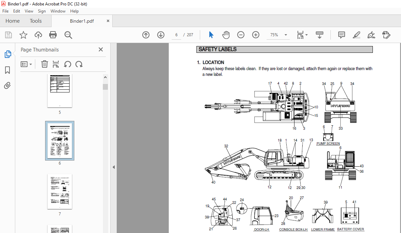Open the Sign menu
401x233 pixels.
[42, 11]
